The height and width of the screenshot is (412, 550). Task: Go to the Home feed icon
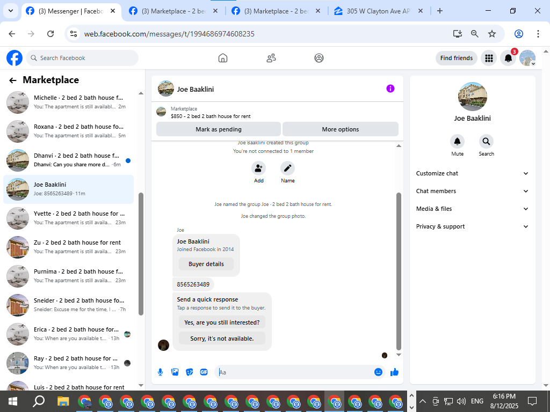223,58
